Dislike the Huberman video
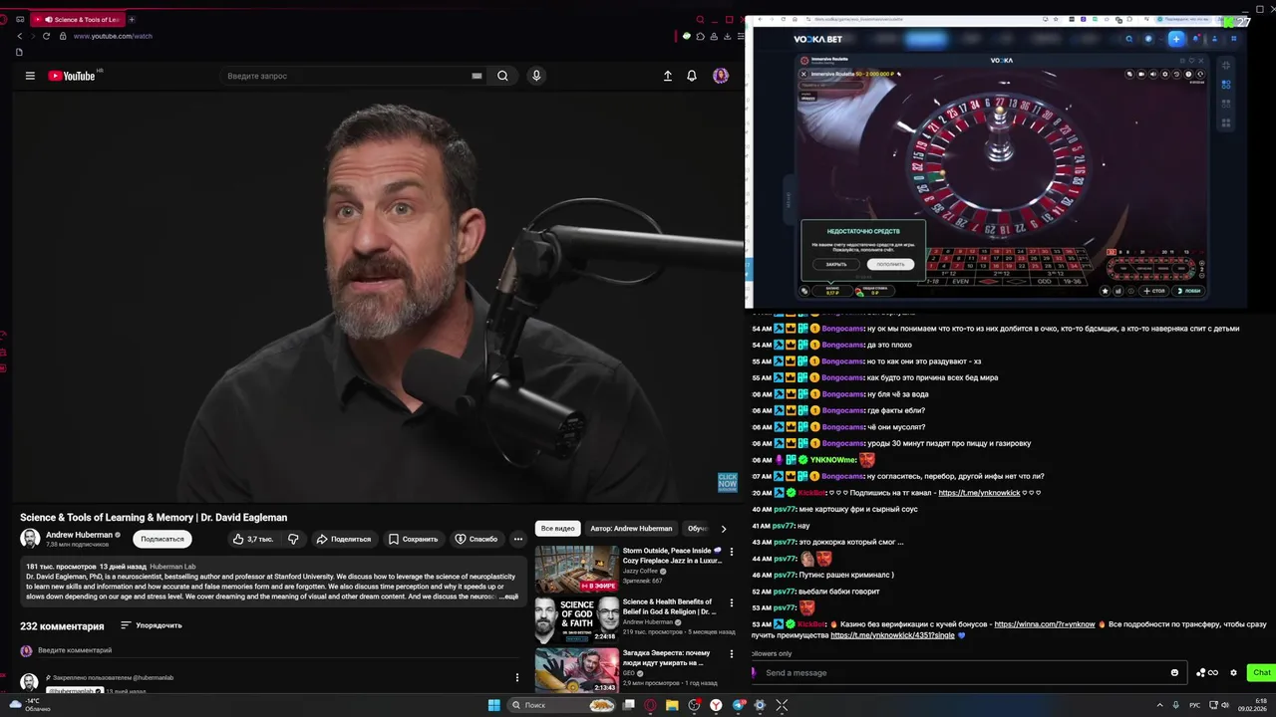Viewport: 1276px width, 717px height. 293,539
